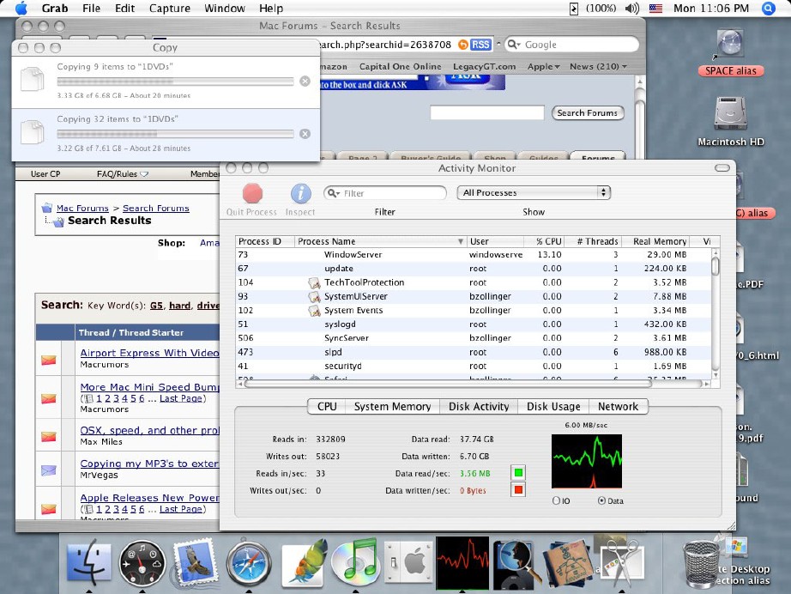
Task: Open the News (210) bookmarks dropdown
Action: pos(598,67)
